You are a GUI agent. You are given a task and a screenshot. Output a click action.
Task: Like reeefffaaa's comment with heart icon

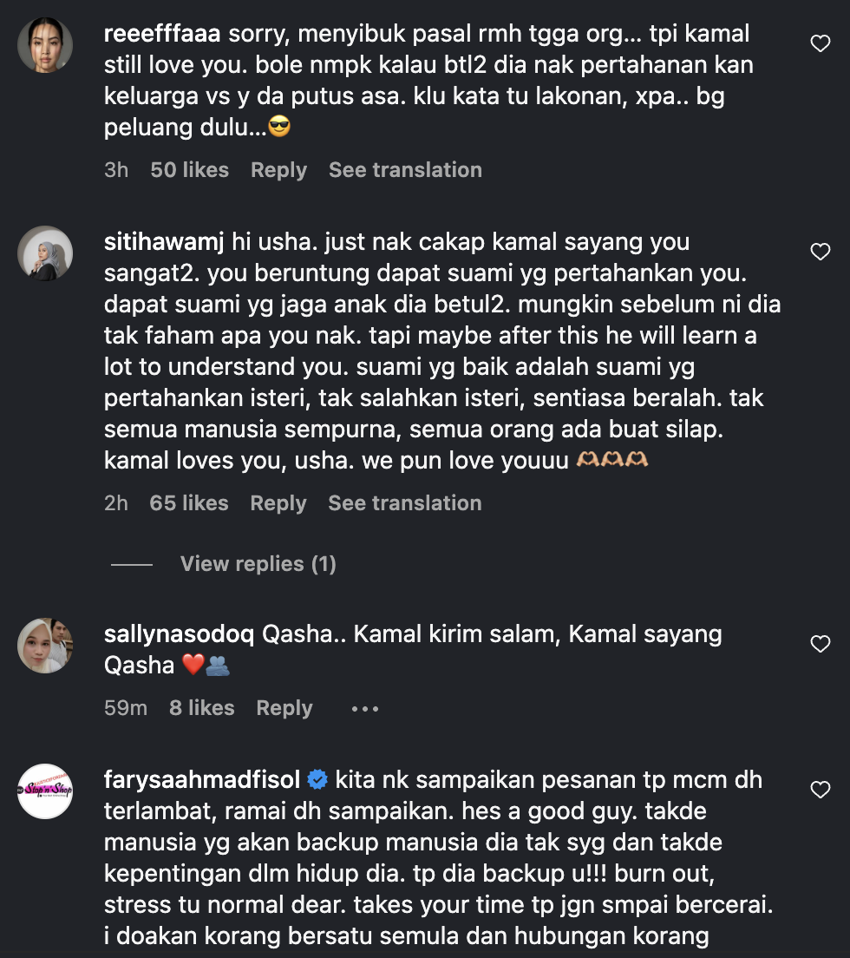click(x=820, y=43)
